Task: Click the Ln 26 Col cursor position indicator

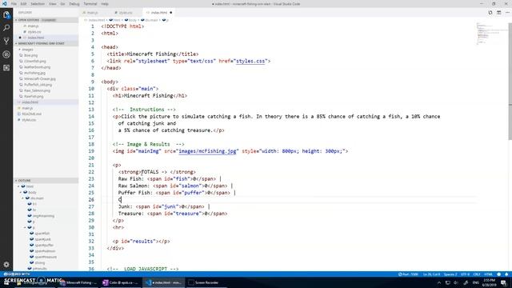Action: point(432,274)
